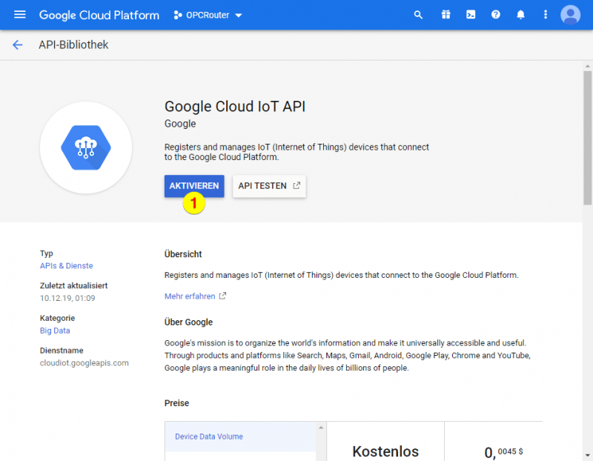This screenshot has width=593, height=461.
Task: Go back using the blue back arrow
Action: point(18,44)
